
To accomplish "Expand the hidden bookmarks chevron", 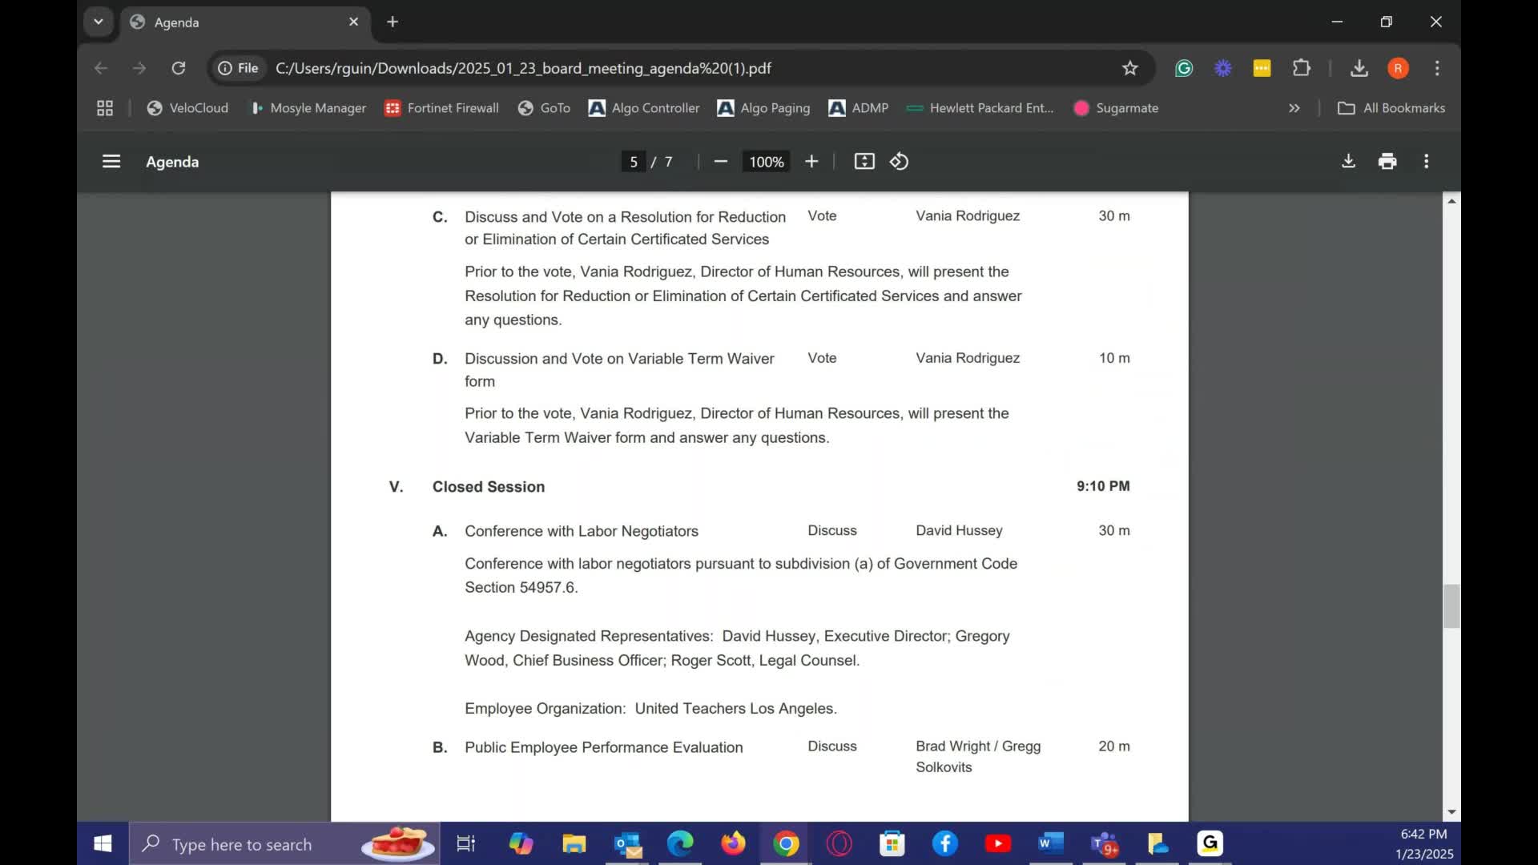I will (1294, 108).
